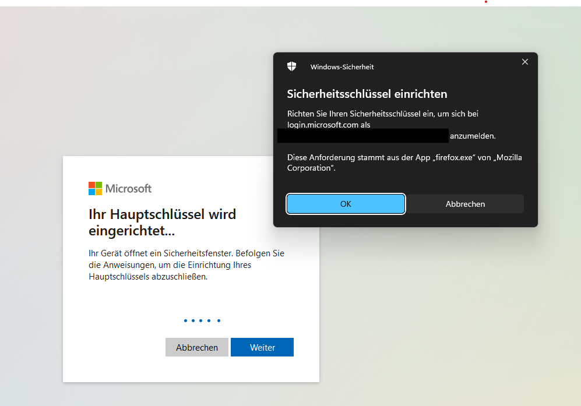The height and width of the screenshot is (406, 581).
Task: Click the Weiter button on Microsoft page
Action: [262, 347]
